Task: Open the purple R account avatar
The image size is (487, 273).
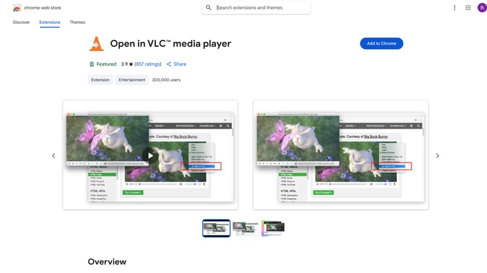Action: tap(482, 8)
